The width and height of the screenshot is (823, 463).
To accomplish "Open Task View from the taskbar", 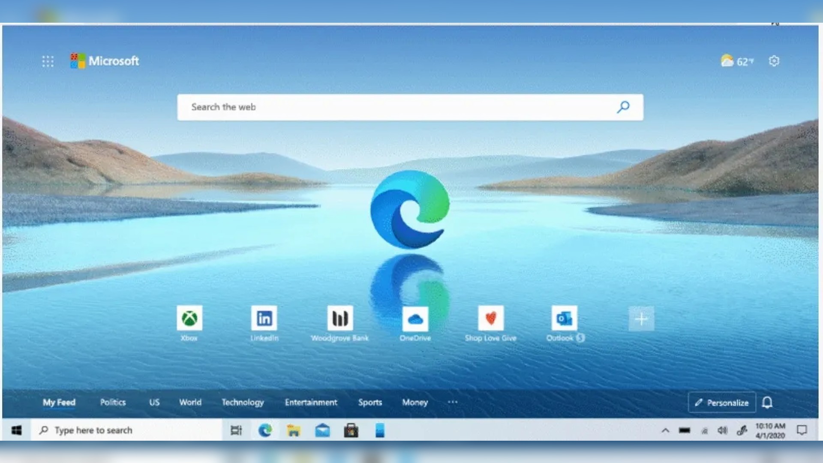I will (x=236, y=430).
